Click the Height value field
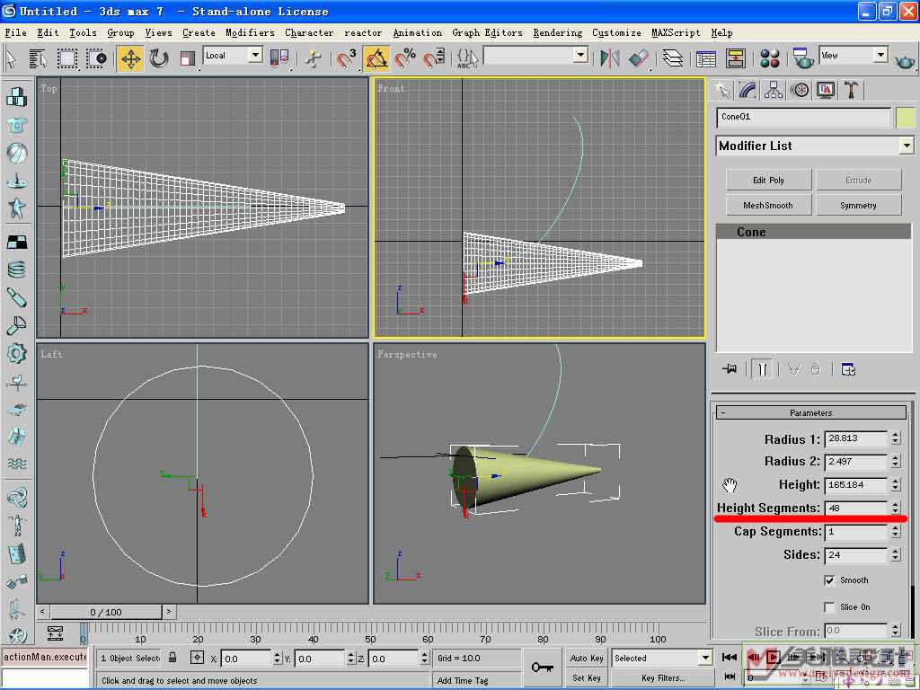The image size is (920, 690). (855, 485)
